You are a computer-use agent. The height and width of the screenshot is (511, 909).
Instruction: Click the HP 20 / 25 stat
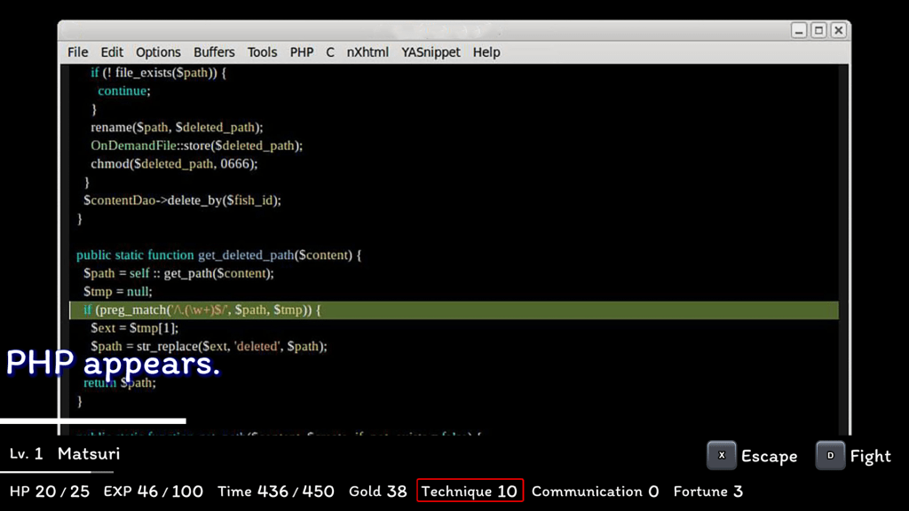pyautogui.click(x=50, y=491)
